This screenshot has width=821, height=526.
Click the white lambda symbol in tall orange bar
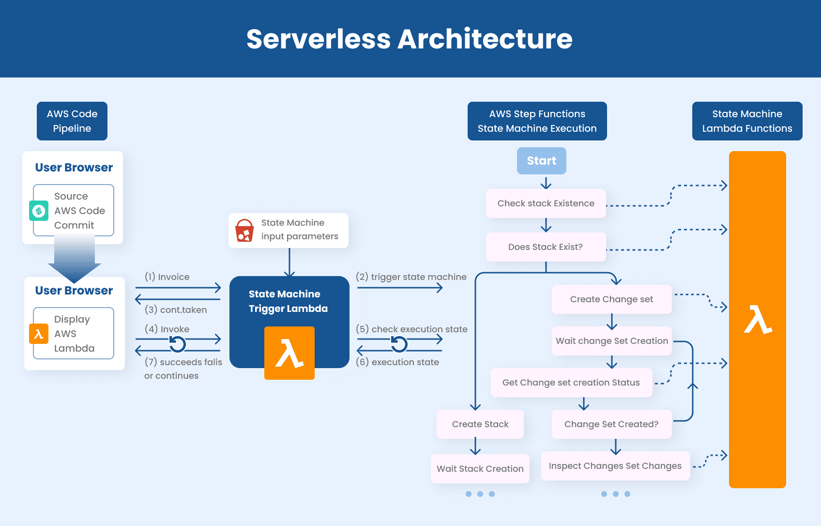pos(757,320)
